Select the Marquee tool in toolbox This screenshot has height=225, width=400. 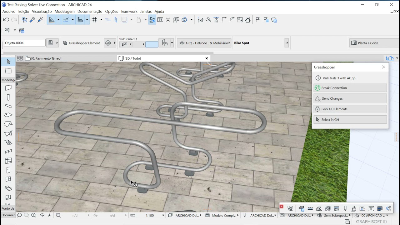point(8,71)
